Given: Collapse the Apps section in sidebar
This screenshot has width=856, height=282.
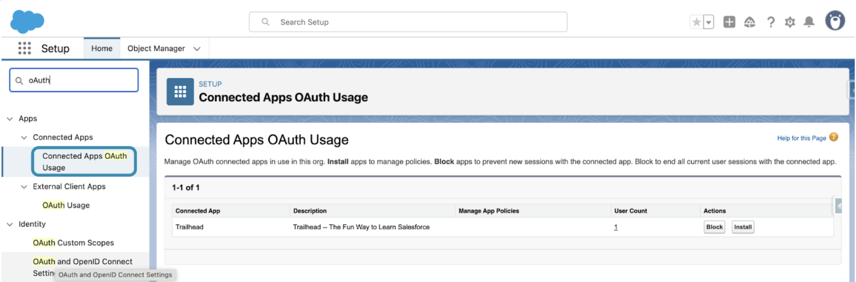Looking at the screenshot, I should click(10, 119).
